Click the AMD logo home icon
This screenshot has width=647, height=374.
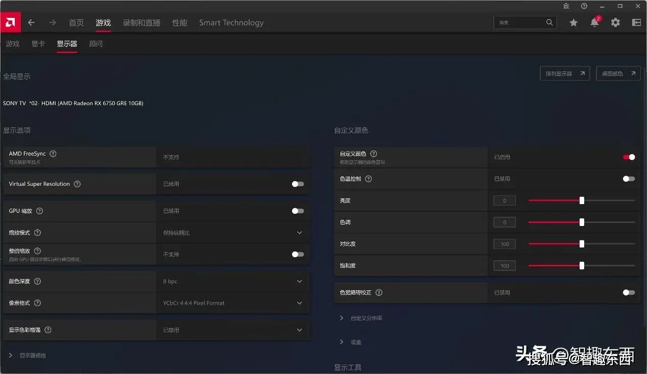pos(10,22)
